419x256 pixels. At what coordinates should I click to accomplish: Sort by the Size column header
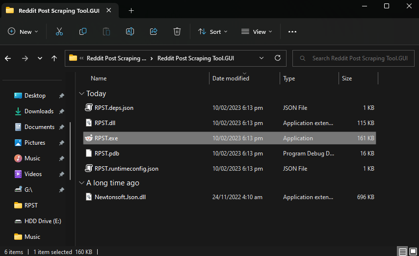pos(347,78)
